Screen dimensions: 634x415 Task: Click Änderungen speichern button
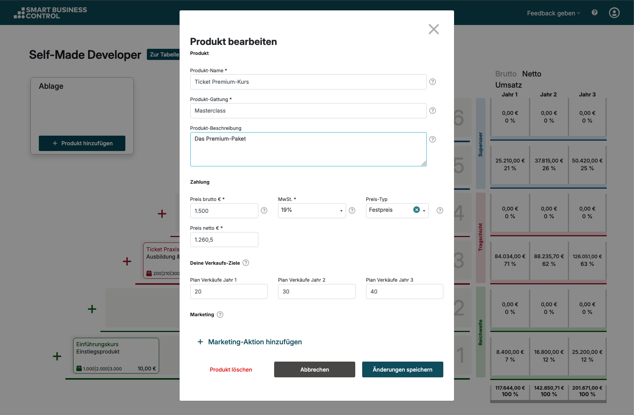pos(403,370)
